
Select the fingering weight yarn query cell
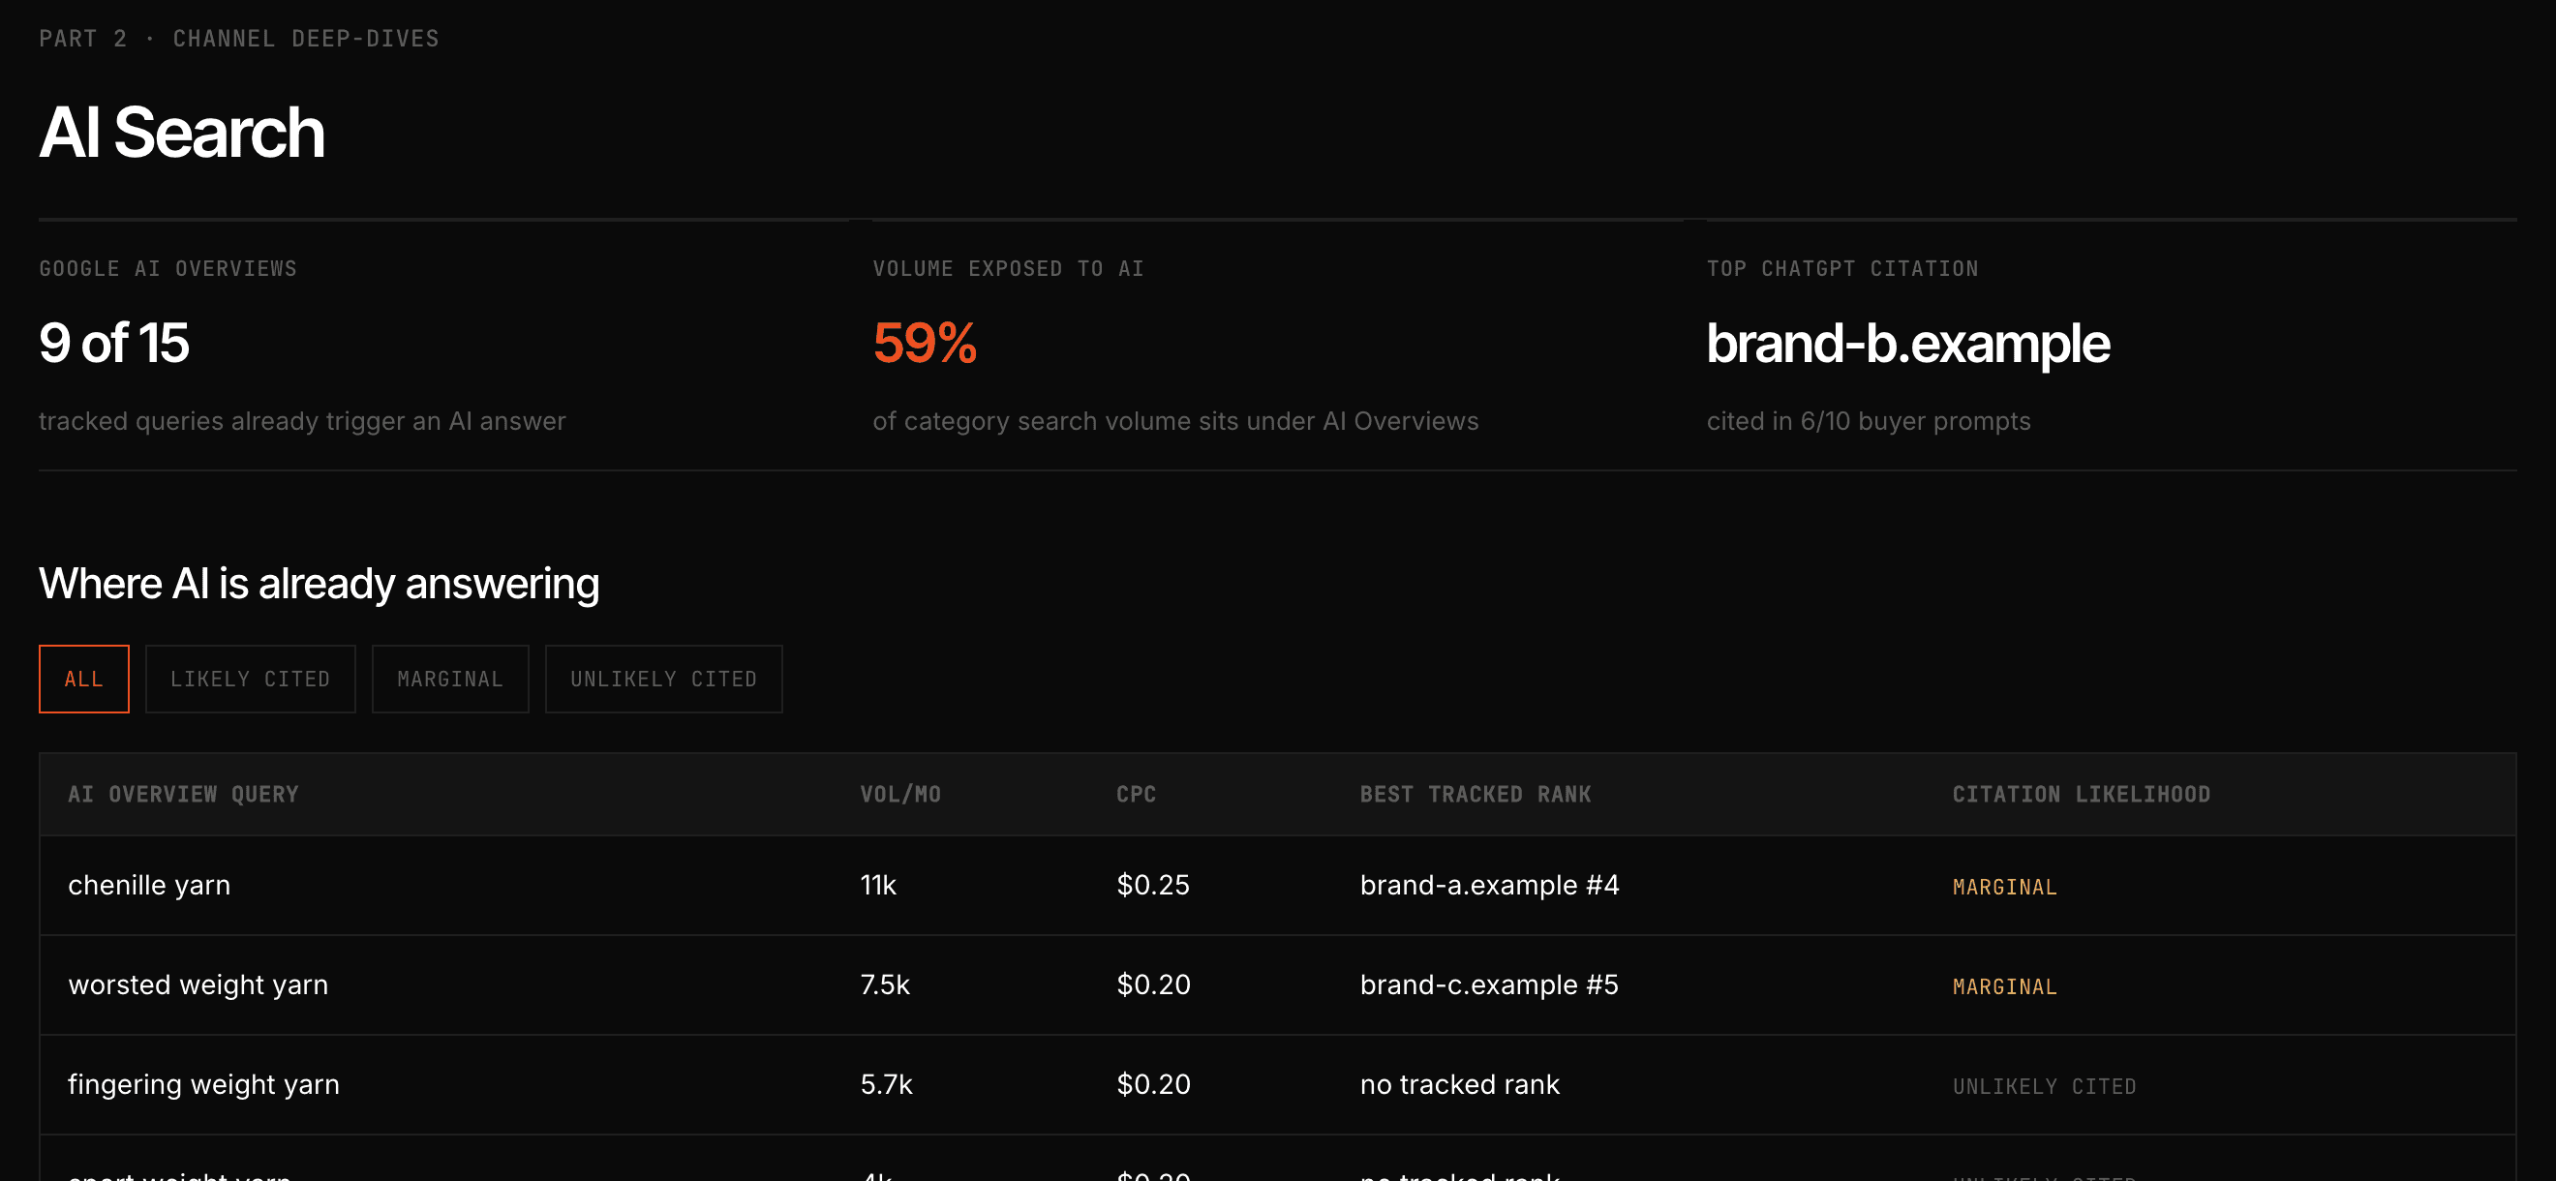point(203,1084)
